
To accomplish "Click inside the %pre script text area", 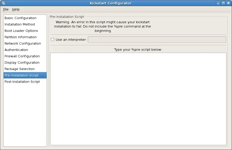I will click(x=138, y=99).
